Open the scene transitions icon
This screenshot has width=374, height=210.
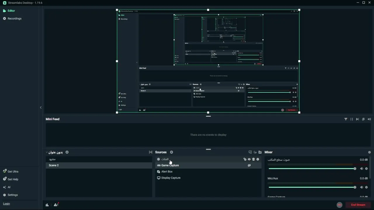click(x=150, y=152)
